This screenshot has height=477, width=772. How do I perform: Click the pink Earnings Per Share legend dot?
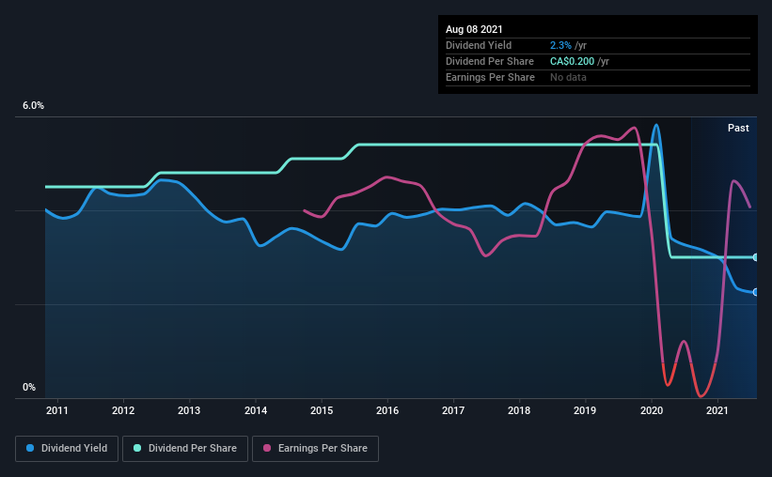(267, 448)
